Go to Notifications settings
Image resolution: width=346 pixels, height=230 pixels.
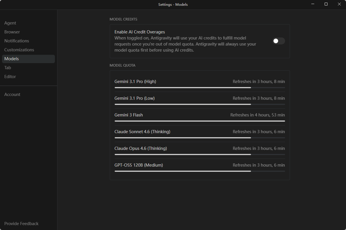pos(16,41)
